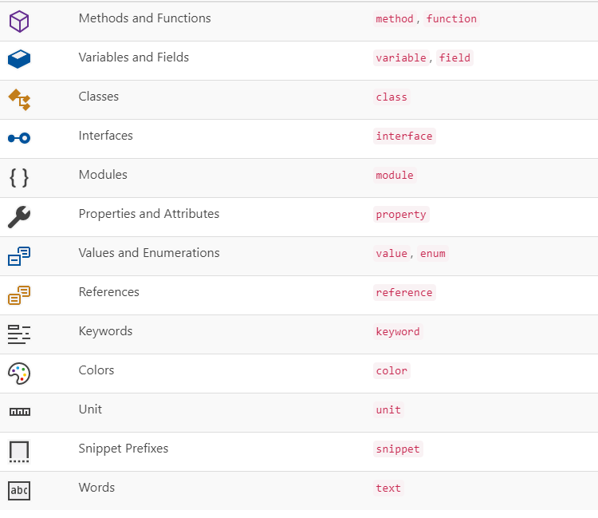Click the abc Words icon
The image size is (598, 518).
(19, 491)
